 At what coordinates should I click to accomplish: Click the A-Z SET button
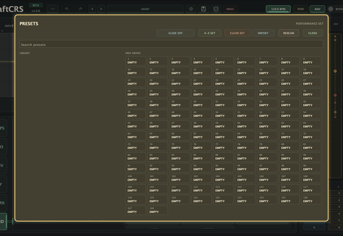tap(209, 33)
